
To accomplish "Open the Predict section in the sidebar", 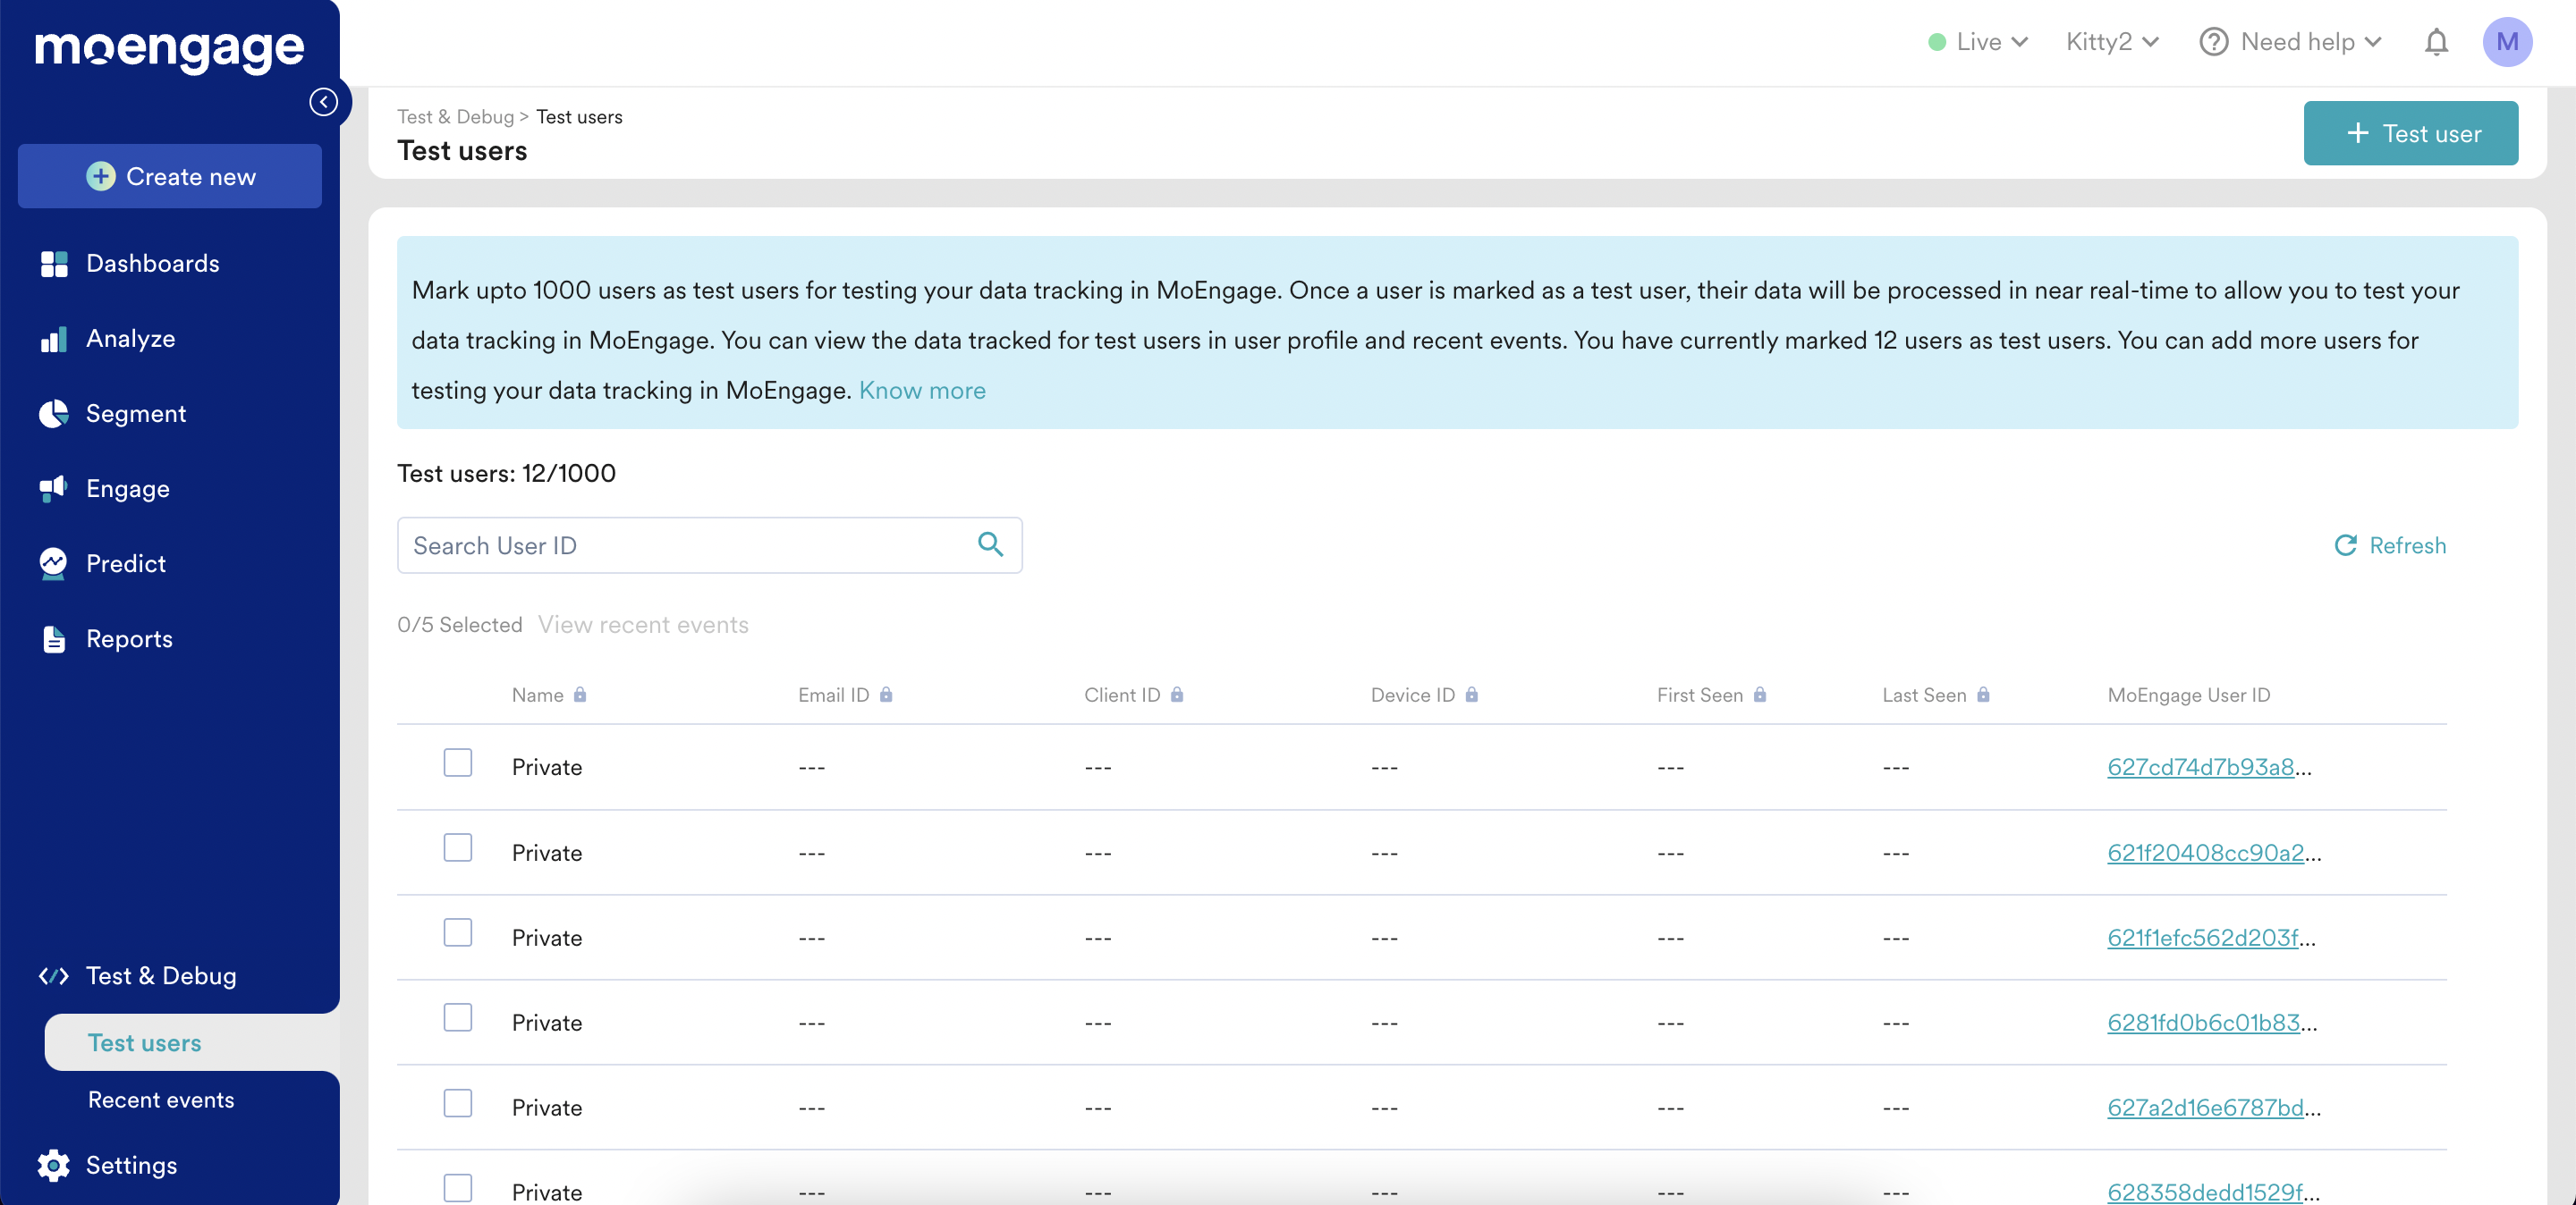I will pos(125,563).
